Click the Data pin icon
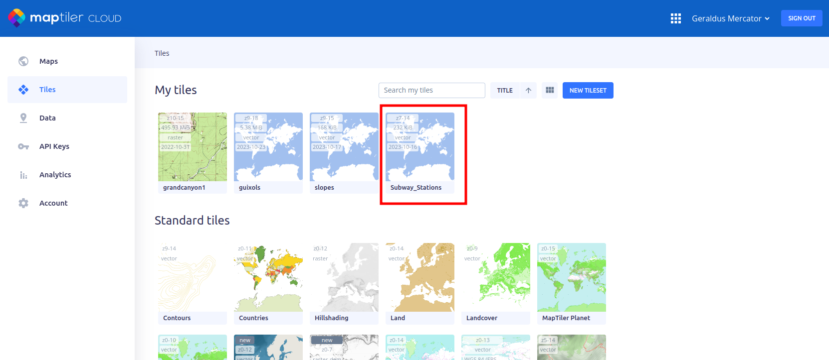The image size is (829, 360). pos(23,118)
